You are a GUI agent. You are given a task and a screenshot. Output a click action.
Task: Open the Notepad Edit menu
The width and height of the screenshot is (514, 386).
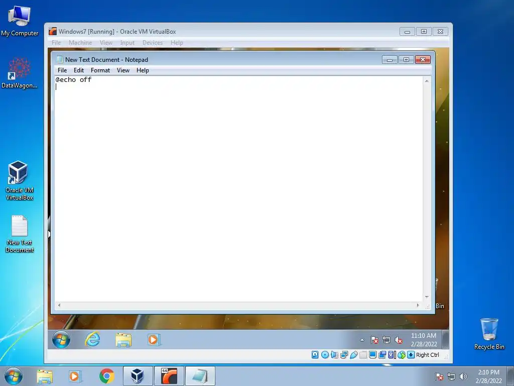coord(79,70)
